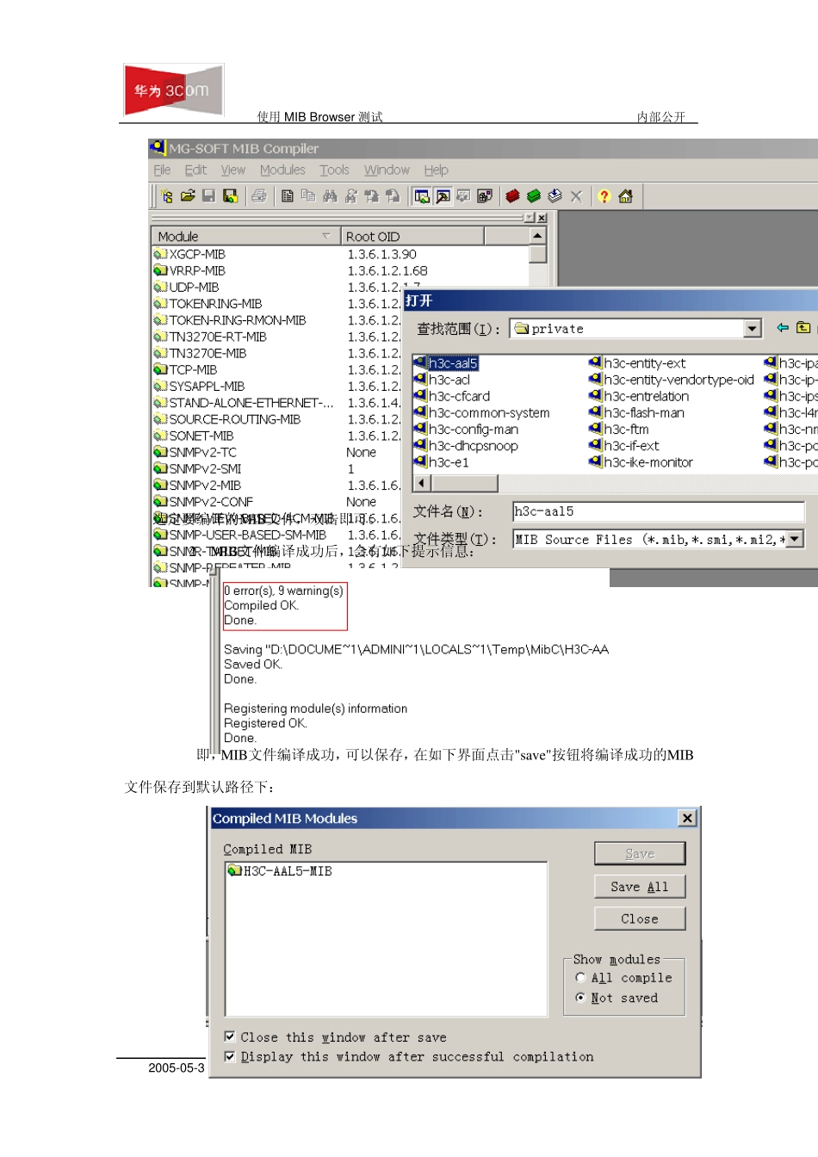
Task: Click the h3c-entity-ext file icon
Action: coord(595,363)
